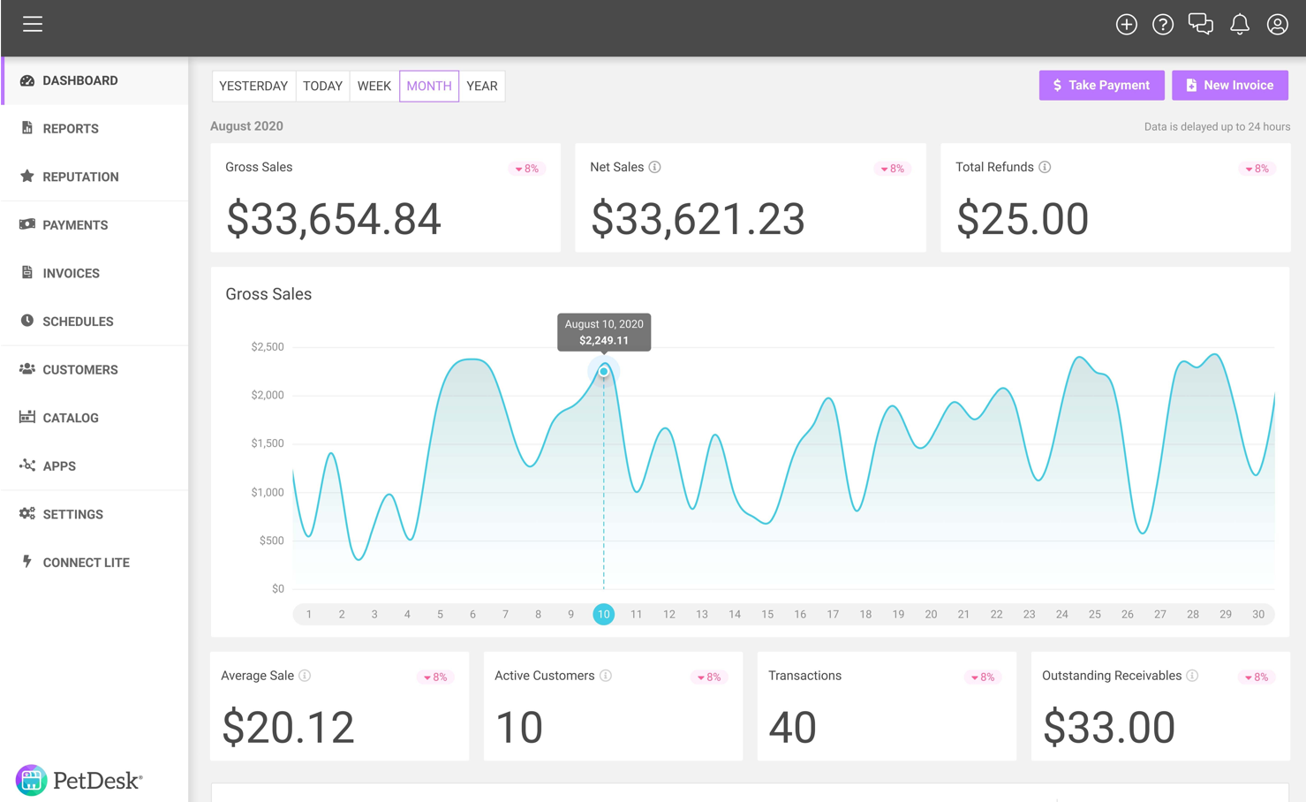Show info for Average Sale
The width and height of the screenshot is (1306, 802).
tap(305, 676)
